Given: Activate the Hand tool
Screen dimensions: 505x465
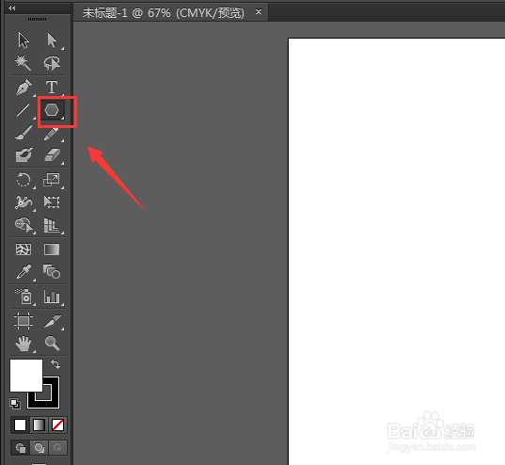Looking at the screenshot, I should [24, 344].
